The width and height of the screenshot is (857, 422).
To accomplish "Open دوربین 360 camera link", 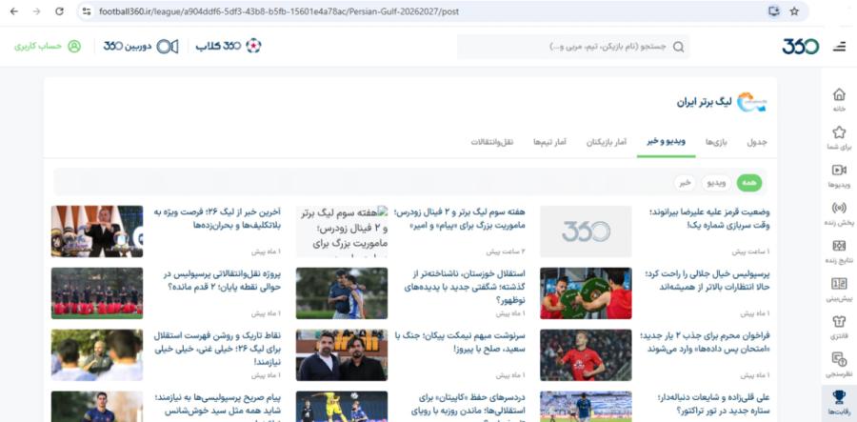I will (x=141, y=47).
